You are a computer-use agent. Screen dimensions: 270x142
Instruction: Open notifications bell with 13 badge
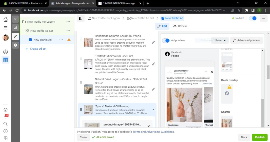click(x=5, y=117)
